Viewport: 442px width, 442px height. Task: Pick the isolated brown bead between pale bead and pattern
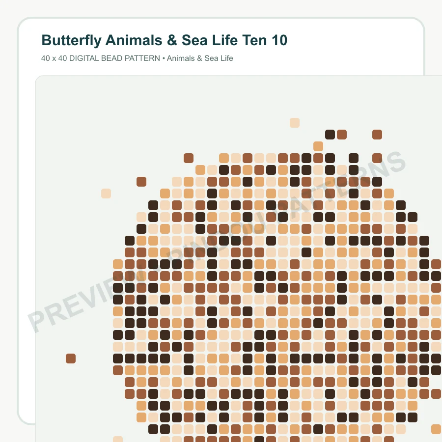[x=141, y=182]
